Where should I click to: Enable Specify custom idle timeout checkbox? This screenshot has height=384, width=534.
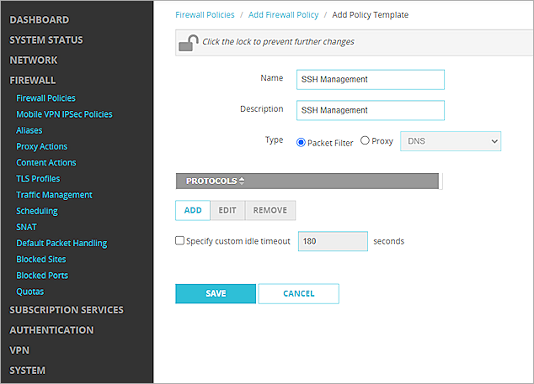[179, 240]
